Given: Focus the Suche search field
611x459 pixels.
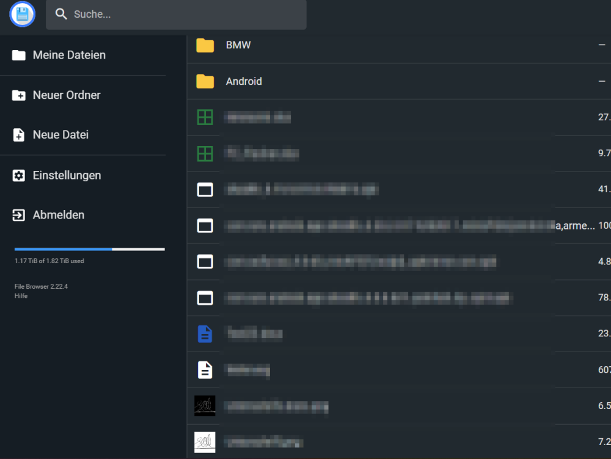Looking at the screenshot, I should click(176, 15).
